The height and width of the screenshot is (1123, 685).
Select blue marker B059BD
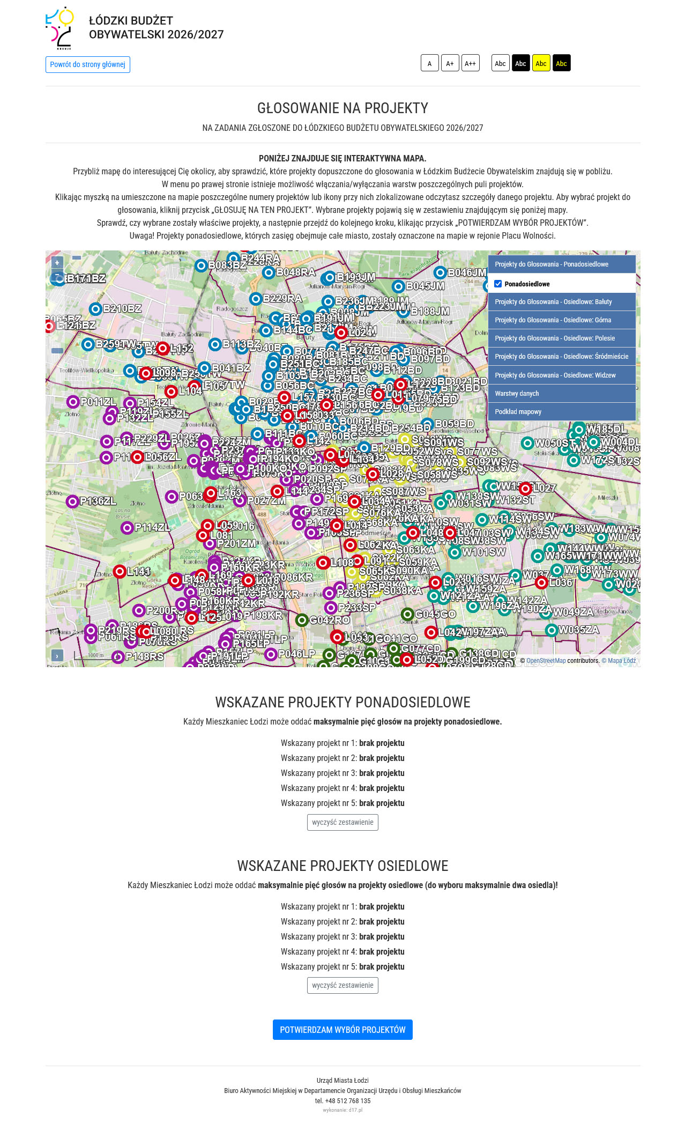point(427,424)
